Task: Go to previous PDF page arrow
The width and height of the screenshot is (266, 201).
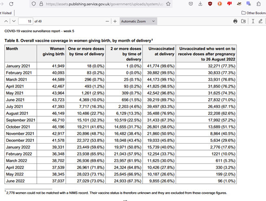Action: 6,21
